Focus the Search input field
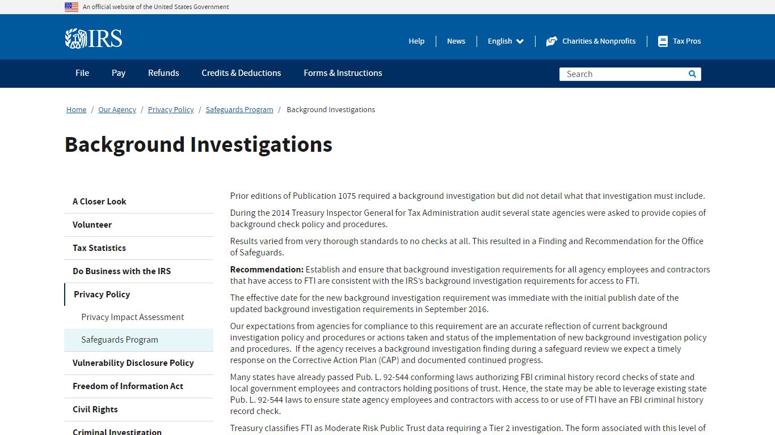The height and width of the screenshot is (435, 775). click(x=623, y=74)
